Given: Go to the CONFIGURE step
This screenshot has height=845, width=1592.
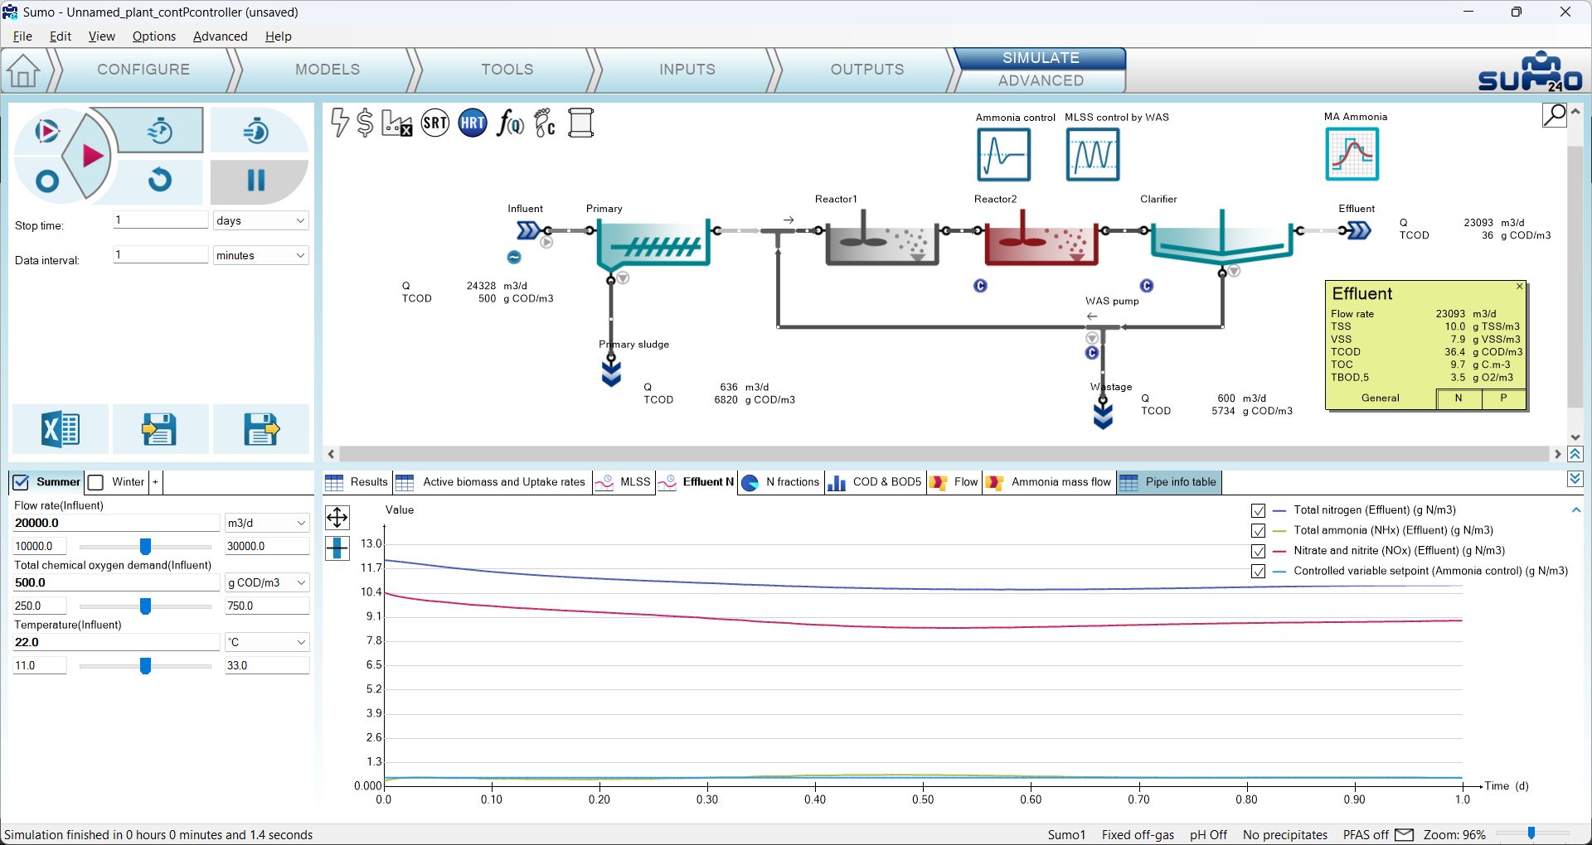Looking at the screenshot, I should (x=143, y=70).
